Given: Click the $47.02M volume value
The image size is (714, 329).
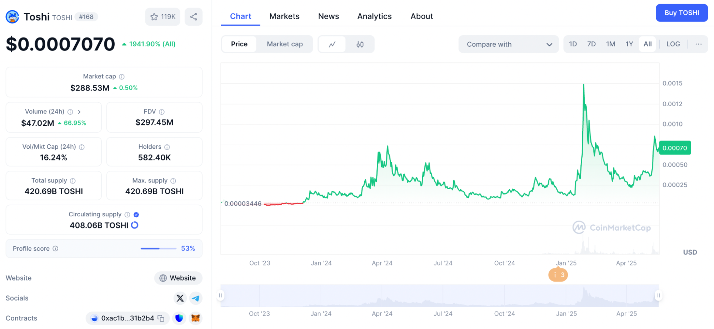Looking at the screenshot, I should 38,123.
